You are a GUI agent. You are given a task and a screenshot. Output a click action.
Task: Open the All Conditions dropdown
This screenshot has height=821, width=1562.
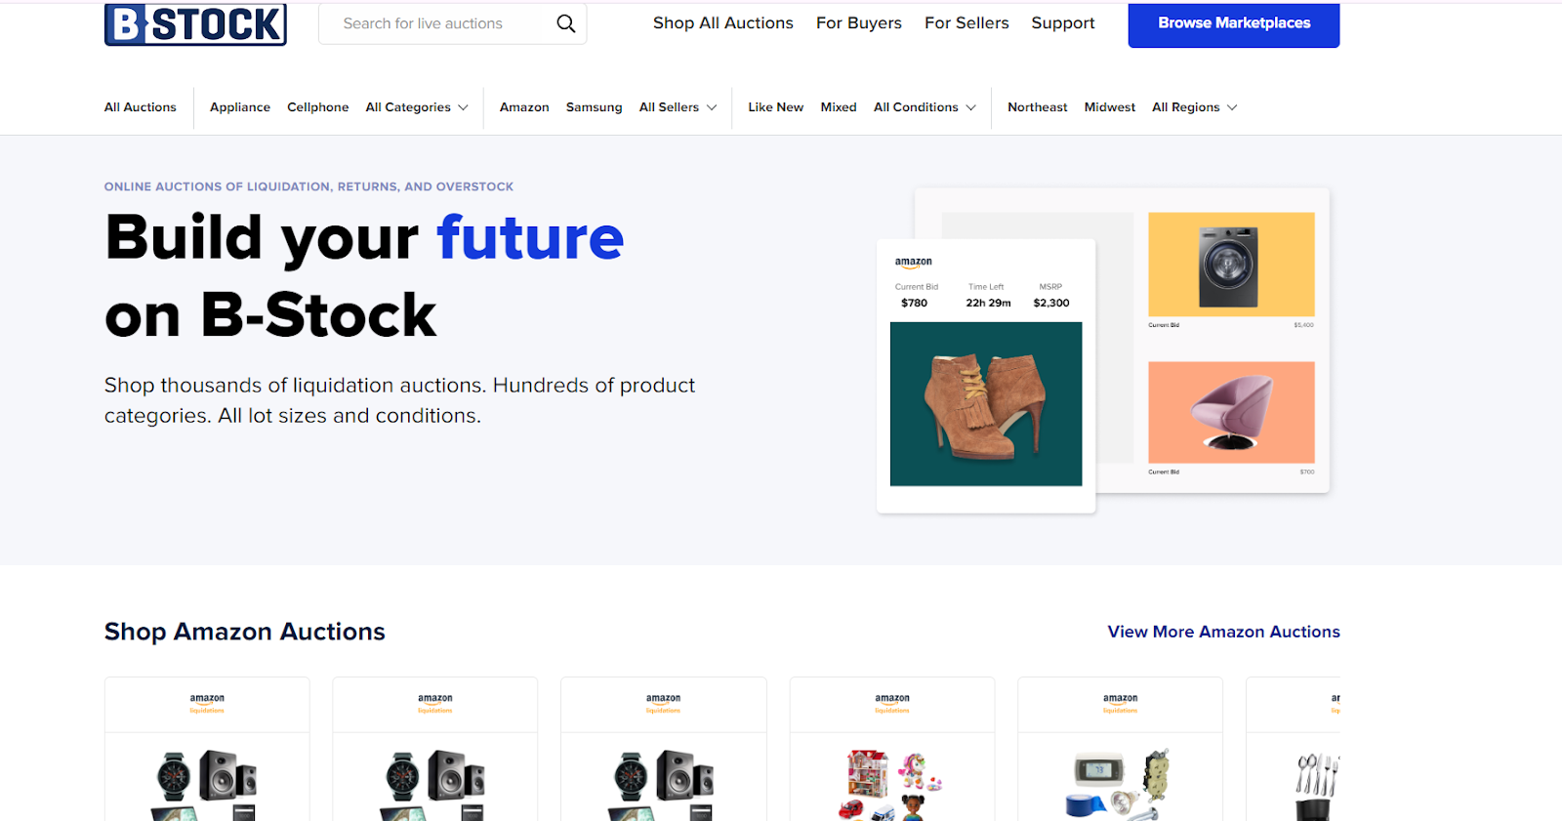click(x=925, y=107)
